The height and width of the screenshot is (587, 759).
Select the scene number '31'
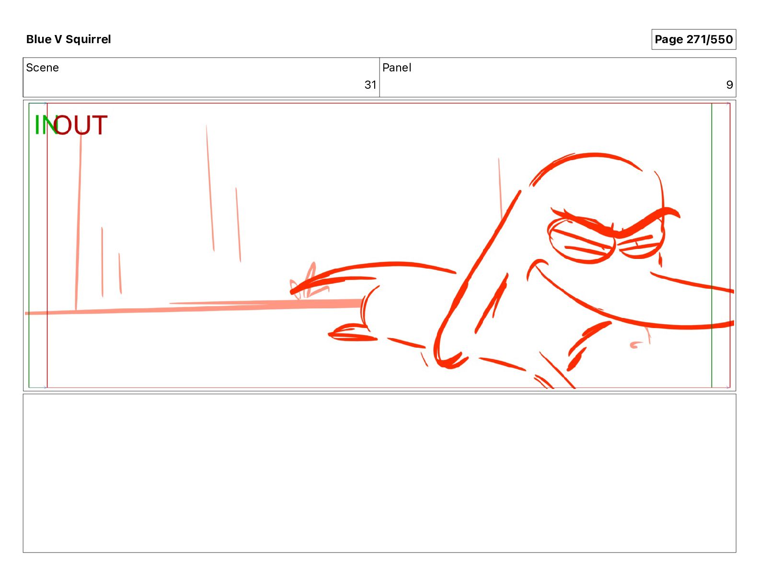click(x=370, y=85)
